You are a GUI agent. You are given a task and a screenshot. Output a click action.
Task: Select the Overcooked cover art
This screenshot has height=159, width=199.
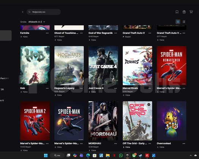click(x=171, y=121)
